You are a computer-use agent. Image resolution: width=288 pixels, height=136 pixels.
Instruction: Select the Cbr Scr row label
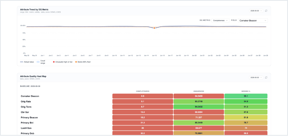[x=25, y=112]
